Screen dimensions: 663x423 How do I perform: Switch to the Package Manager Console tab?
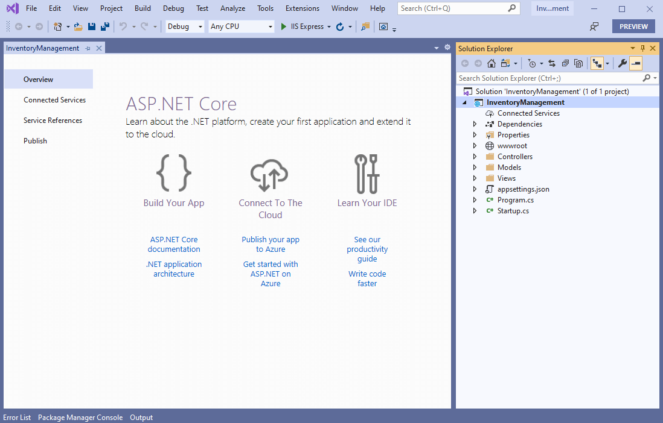click(x=80, y=418)
